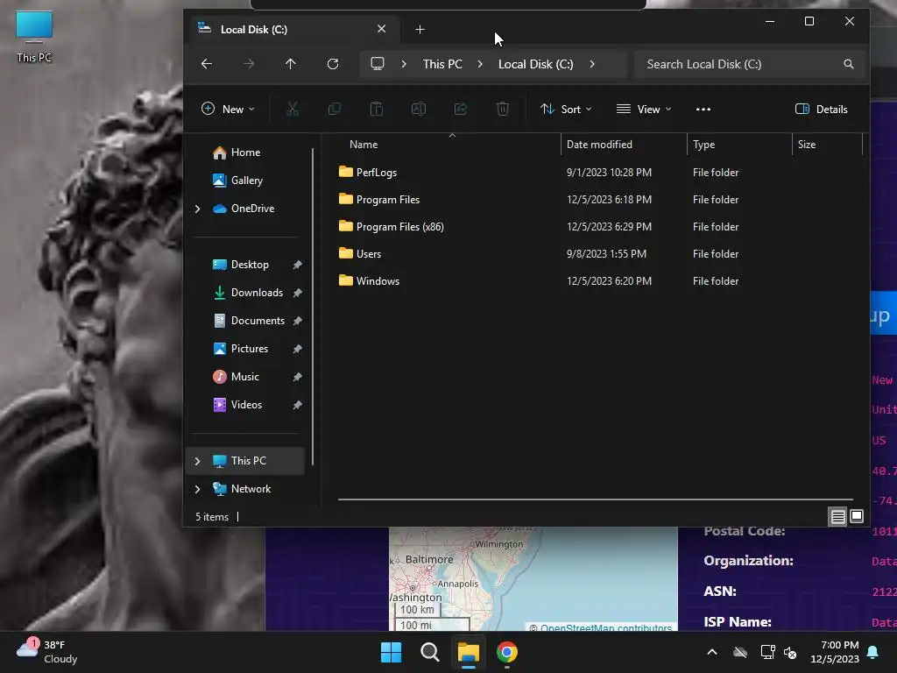
Task: Open clock and date in taskbar
Action: (x=835, y=652)
